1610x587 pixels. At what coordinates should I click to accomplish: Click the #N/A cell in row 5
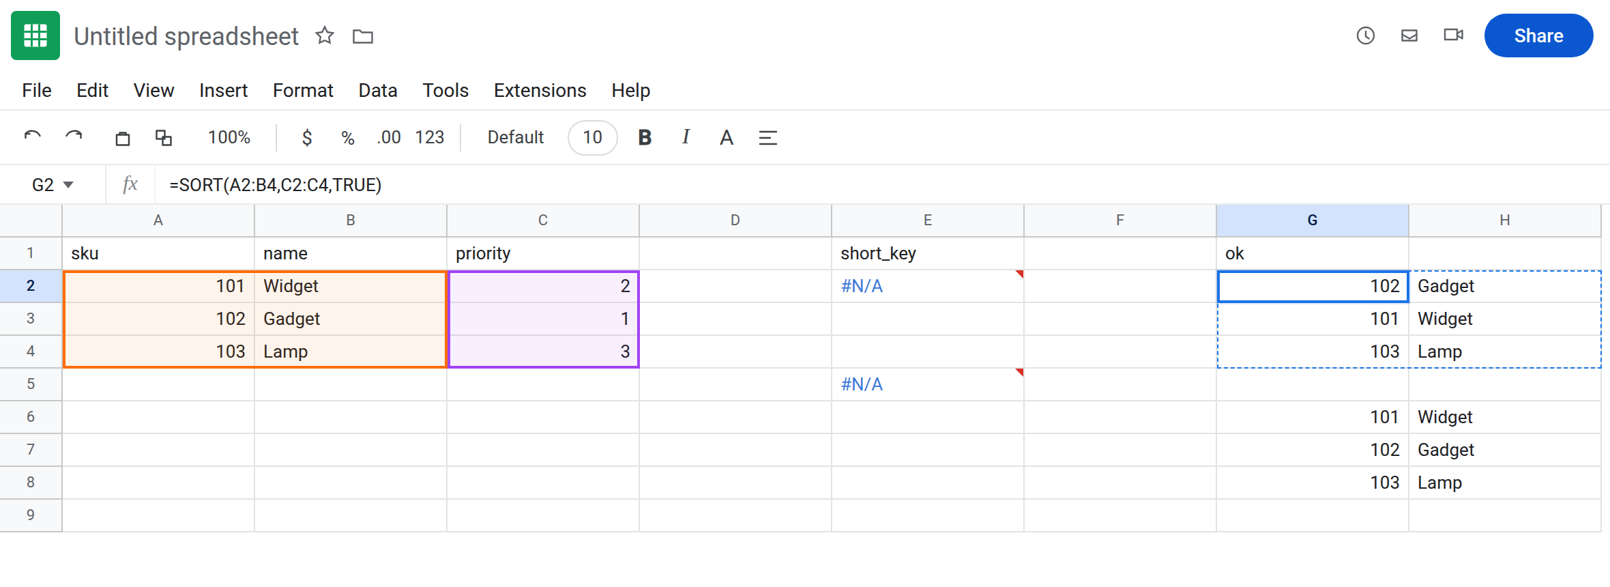pos(928,384)
